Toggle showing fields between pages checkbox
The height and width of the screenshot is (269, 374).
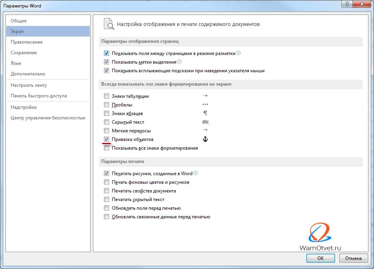tap(106, 53)
